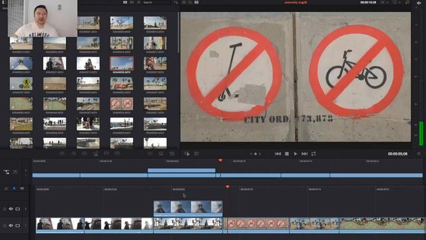Open the timeline name dropdown above viewer
The width and height of the screenshot is (426, 240).
(296, 3)
